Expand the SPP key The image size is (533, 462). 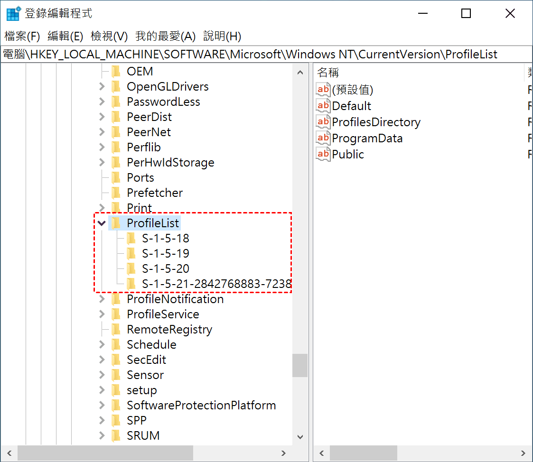coord(102,420)
